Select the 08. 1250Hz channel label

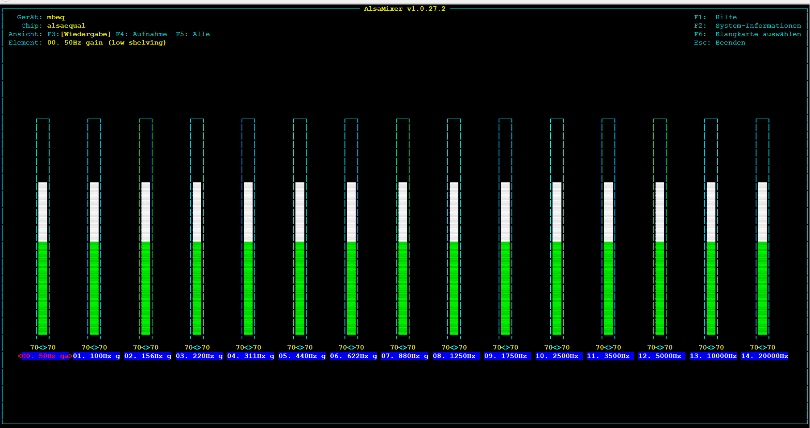[x=454, y=356]
